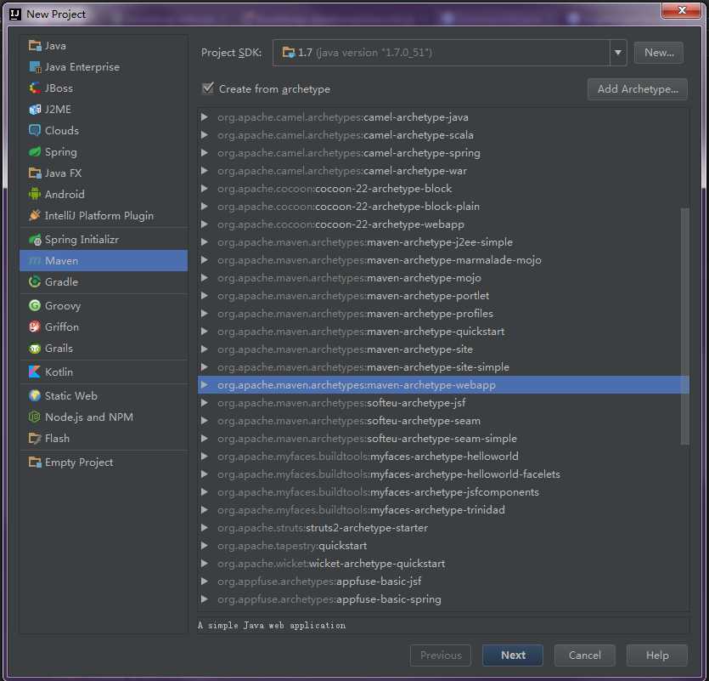Select Java Enterprise project type

(104, 67)
